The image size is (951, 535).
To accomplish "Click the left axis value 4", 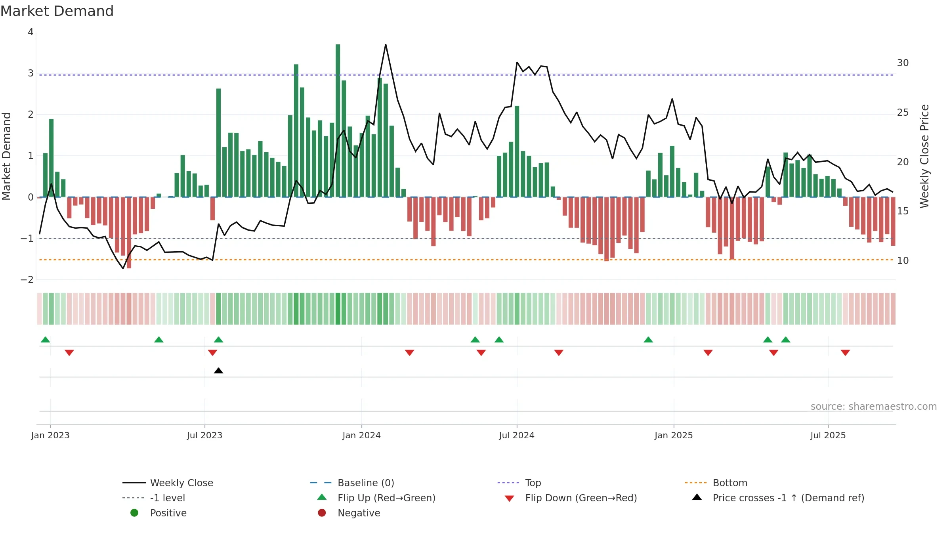I will tap(31, 32).
